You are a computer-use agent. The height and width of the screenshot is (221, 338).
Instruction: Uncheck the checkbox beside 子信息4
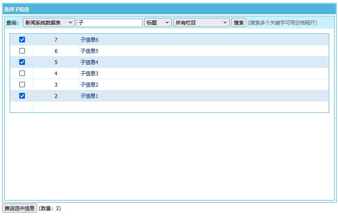point(22,62)
